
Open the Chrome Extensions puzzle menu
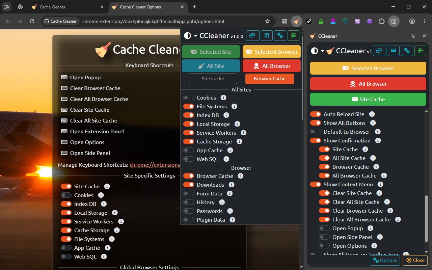click(x=382, y=21)
